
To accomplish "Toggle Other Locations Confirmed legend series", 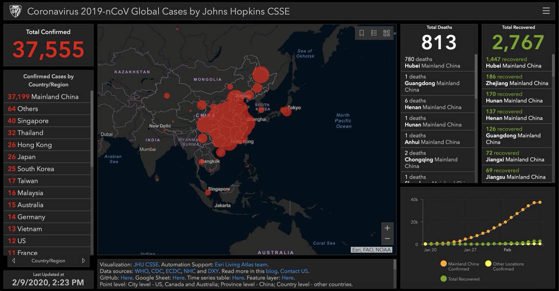I will coord(505,266).
